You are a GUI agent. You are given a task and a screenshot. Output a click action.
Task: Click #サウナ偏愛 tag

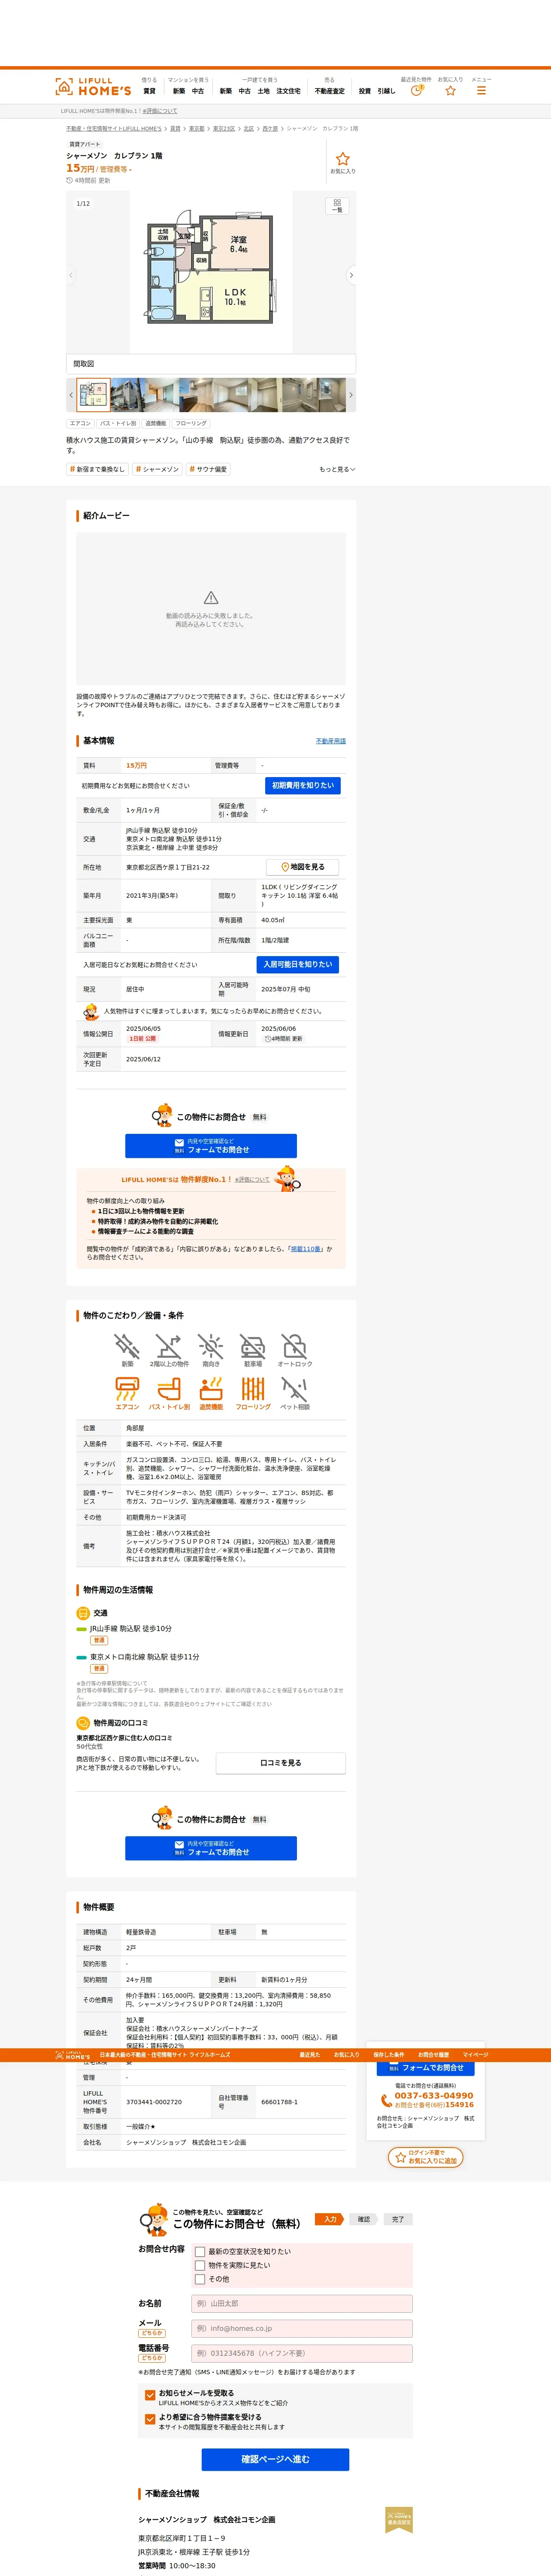pos(208,469)
